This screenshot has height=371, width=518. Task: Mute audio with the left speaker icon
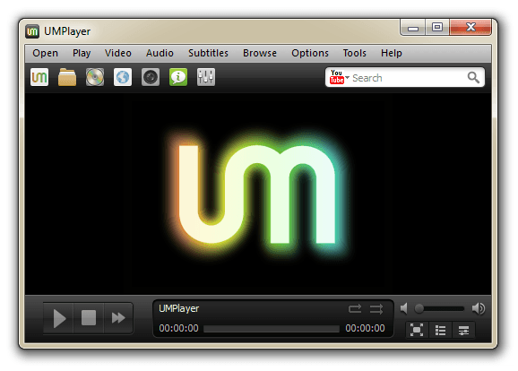403,308
